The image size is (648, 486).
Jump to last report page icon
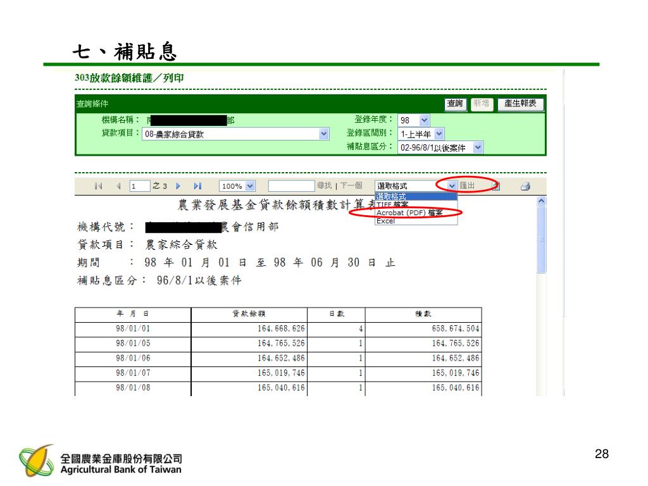[x=197, y=186]
